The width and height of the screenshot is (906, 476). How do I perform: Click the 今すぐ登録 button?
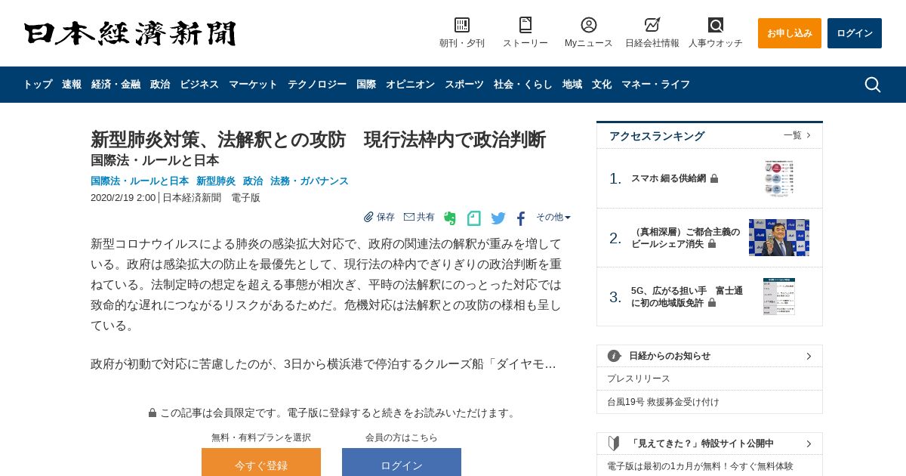click(261, 462)
